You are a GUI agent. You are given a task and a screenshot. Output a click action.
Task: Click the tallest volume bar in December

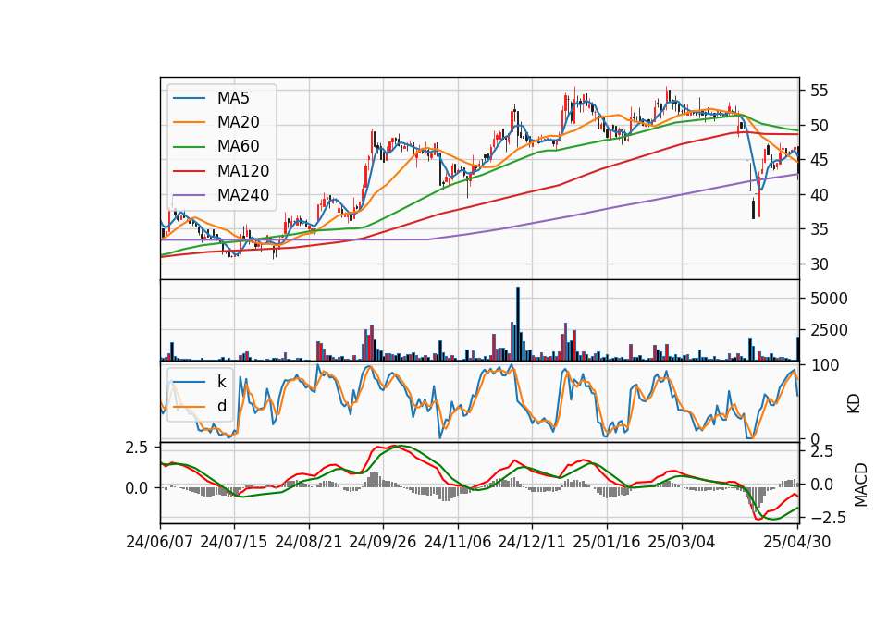(x=518, y=324)
